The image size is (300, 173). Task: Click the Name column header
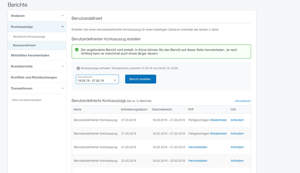click(x=77, y=109)
